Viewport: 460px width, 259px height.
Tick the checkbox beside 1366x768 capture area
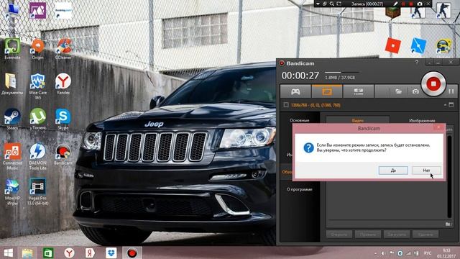286,105
